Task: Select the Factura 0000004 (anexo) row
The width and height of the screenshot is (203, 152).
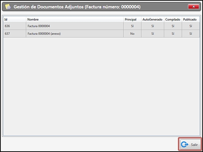Action: (x=101, y=34)
